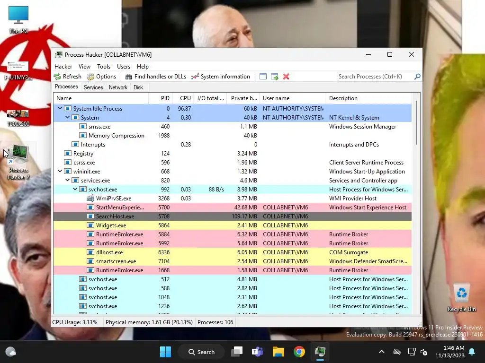Open the Help menu
The image size is (485, 363).
pyautogui.click(x=143, y=66)
